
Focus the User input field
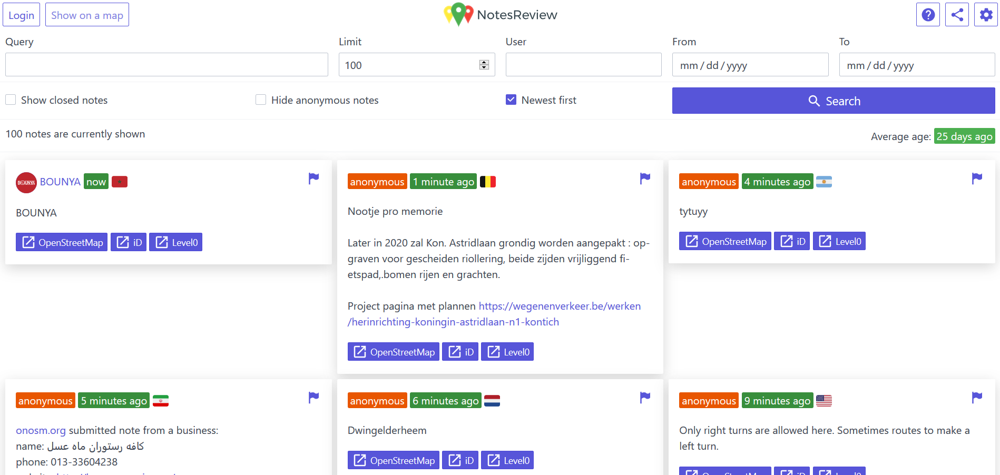click(x=584, y=65)
